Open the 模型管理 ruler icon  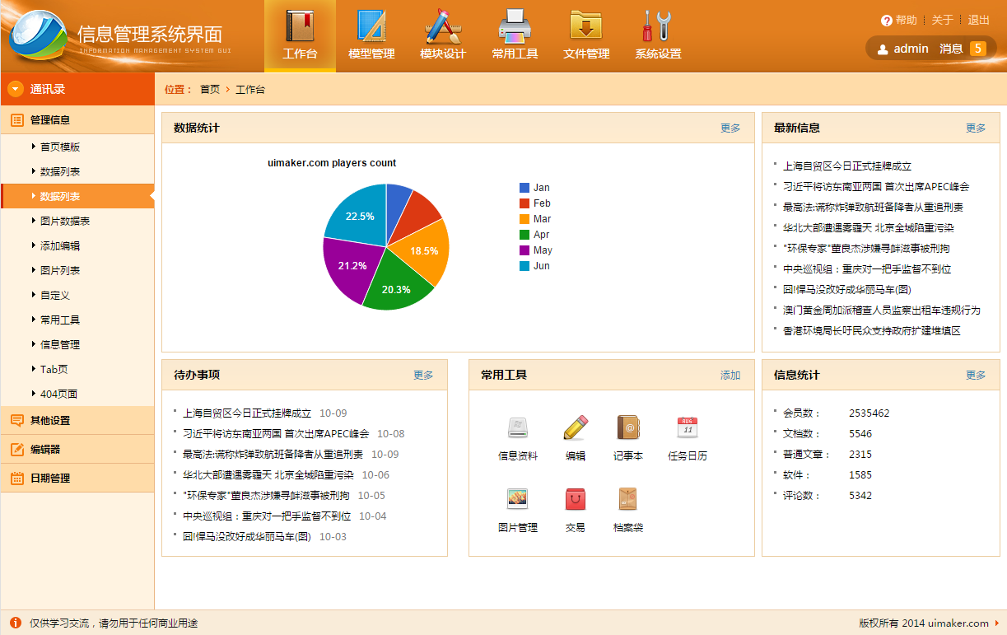[x=371, y=26]
